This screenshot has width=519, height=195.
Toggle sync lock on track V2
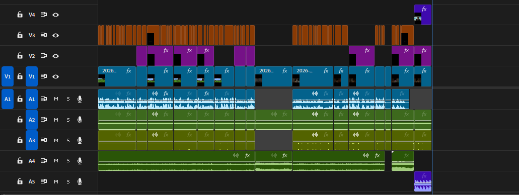(44, 56)
